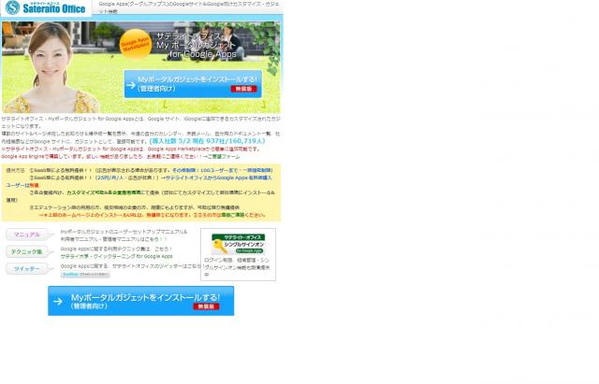
Task: Open サテライ大学・クイックラーニング for Google Apps link
Action: pyautogui.click(x=116, y=257)
